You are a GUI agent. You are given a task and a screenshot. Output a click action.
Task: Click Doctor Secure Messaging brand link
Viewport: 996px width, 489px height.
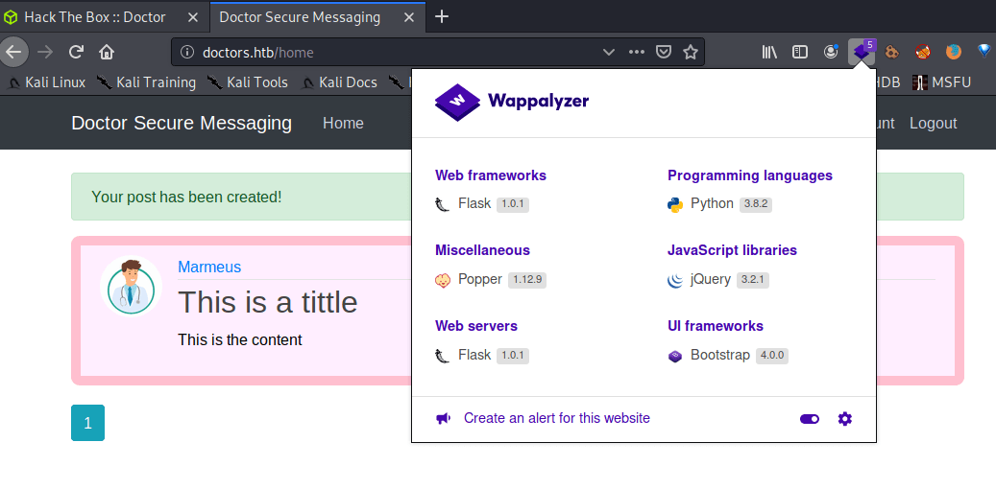(182, 123)
